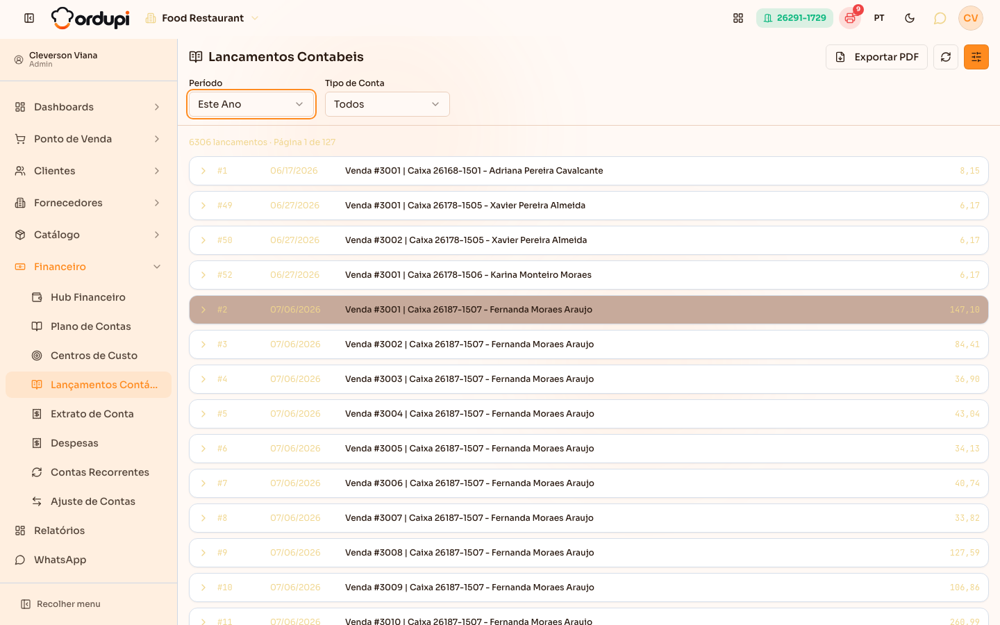This screenshot has height=625, width=1000.
Task: Click Cleverson Viana Admin profile
Action: (x=89, y=60)
